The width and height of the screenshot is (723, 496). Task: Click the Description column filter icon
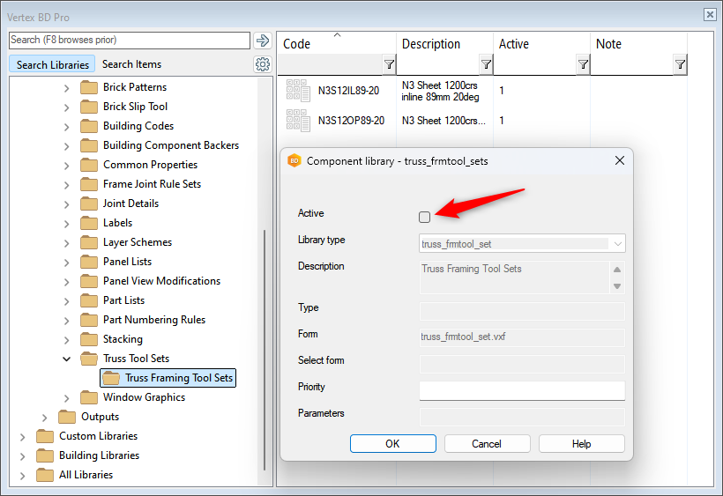coord(486,64)
